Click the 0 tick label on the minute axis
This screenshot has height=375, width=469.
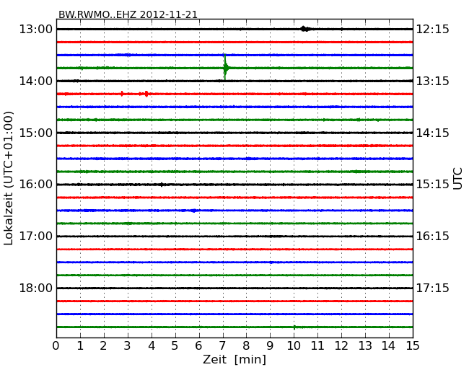click(x=56, y=346)
